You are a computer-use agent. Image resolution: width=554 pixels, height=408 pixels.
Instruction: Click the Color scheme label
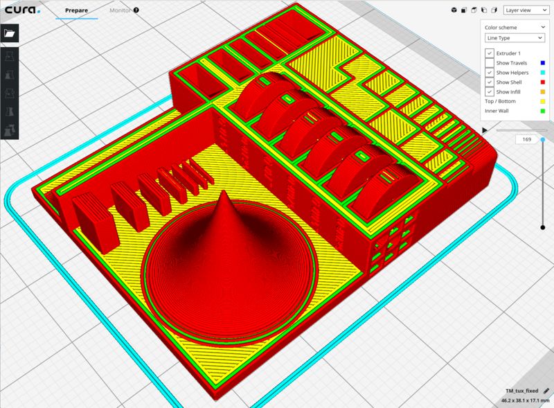pos(501,27)
